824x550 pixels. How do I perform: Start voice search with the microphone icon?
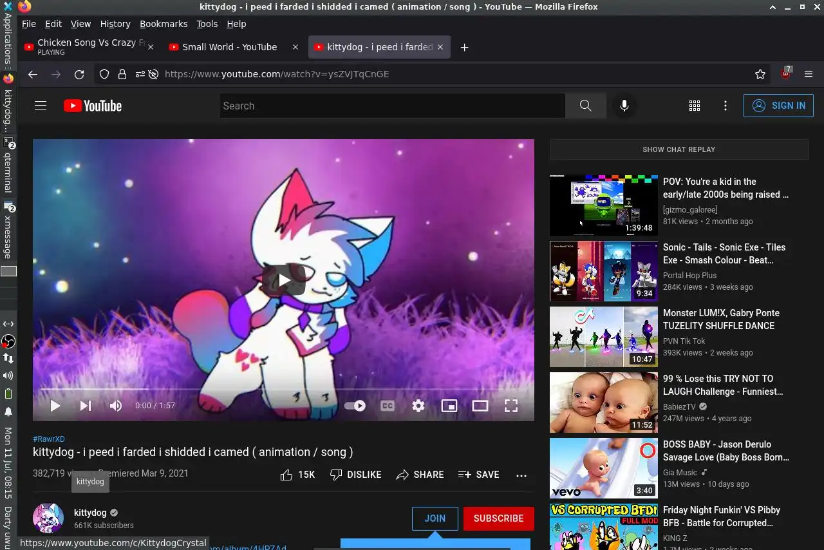(x=624, y=106)
